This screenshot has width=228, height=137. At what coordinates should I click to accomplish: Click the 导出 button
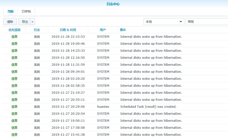[x=24, y=22]
